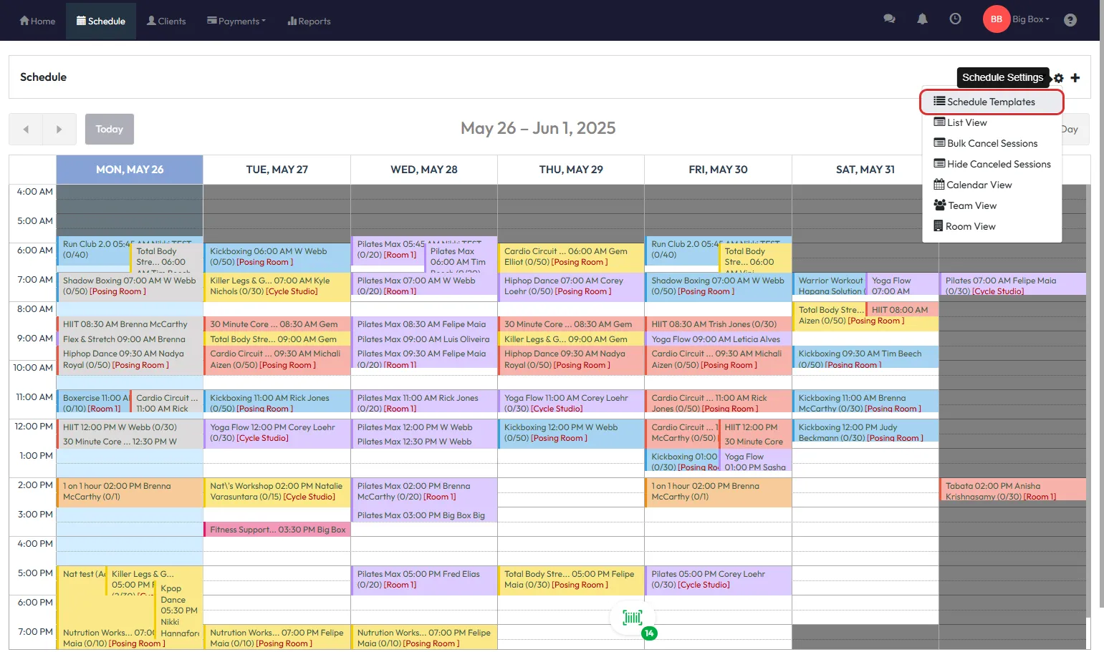
Task: Click the green barcode scanner icon
Action: click(x=633, y=617)
